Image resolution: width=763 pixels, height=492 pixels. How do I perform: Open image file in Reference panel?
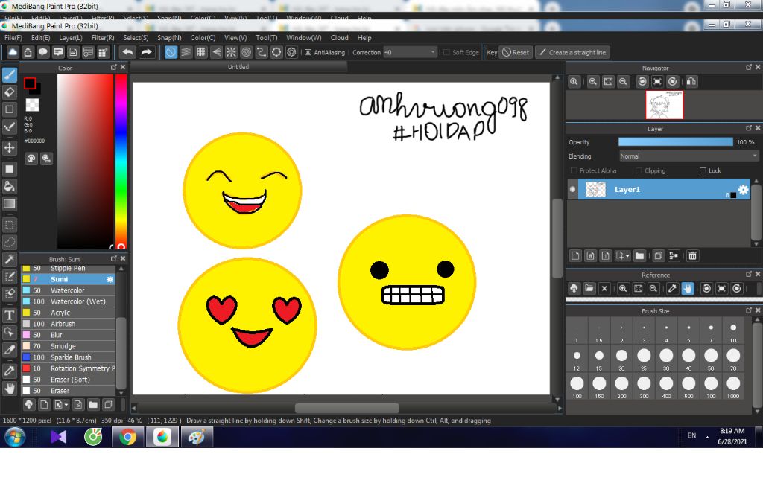[x=589, y=288]
